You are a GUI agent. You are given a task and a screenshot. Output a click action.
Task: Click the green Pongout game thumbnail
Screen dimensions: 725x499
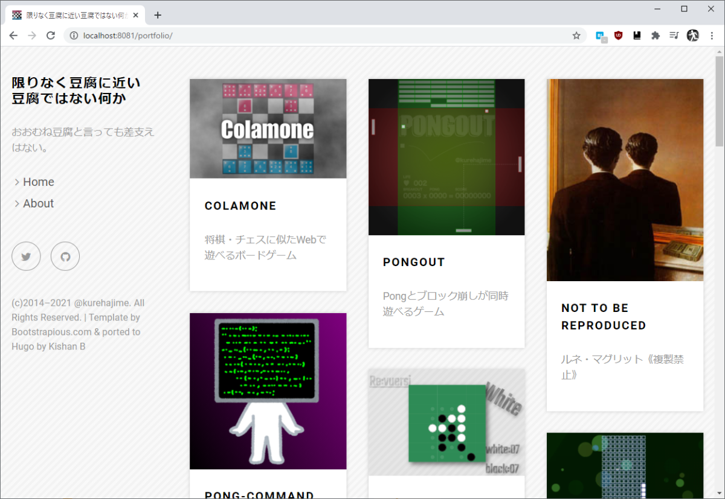[446, 157]
